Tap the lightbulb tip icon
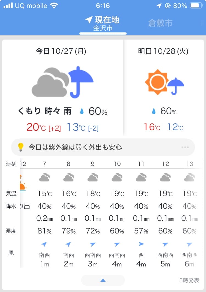This screenshot has height=292, width=206. pos(21,147)
